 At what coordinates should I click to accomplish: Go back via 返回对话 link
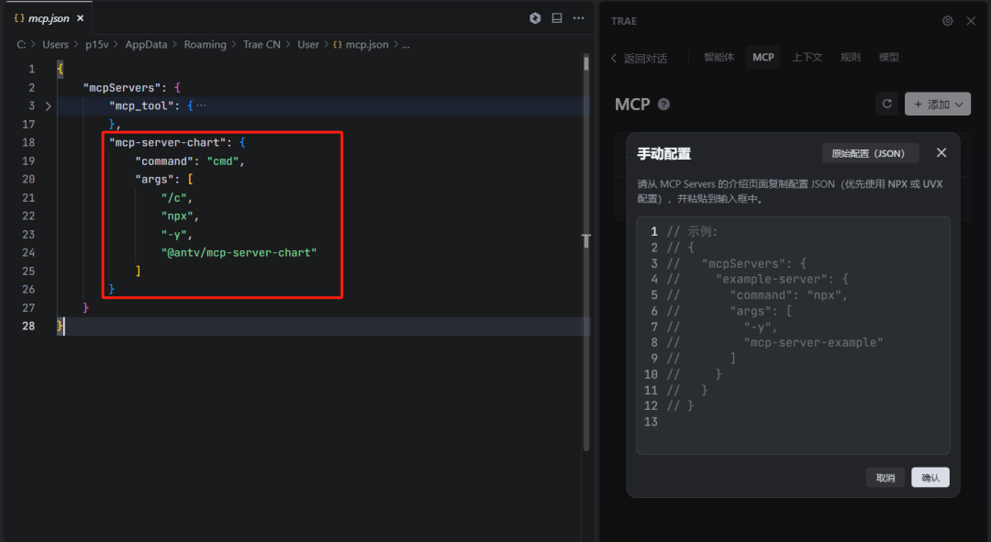[639, 58]
